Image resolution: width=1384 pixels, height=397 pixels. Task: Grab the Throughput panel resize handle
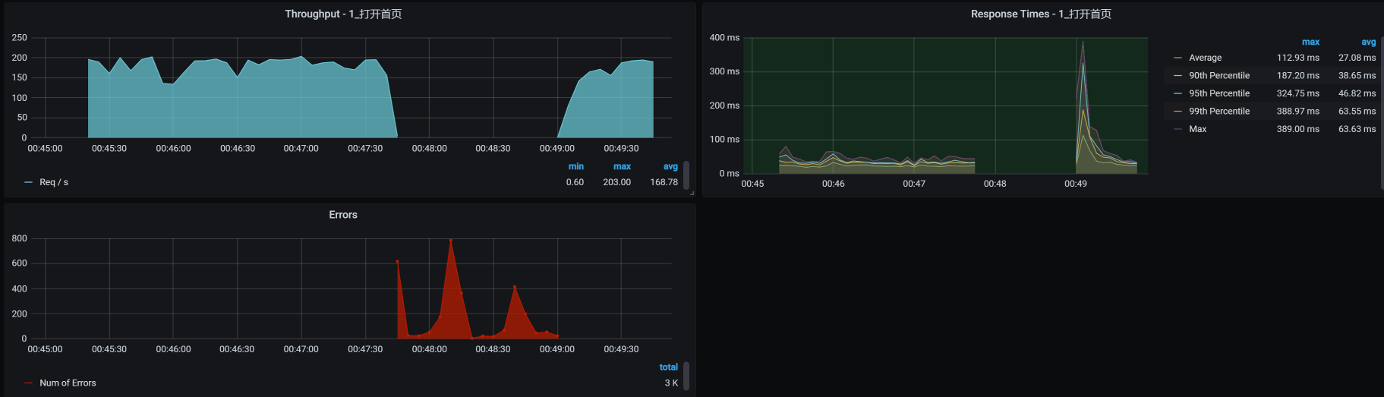(x=692, y=194)
